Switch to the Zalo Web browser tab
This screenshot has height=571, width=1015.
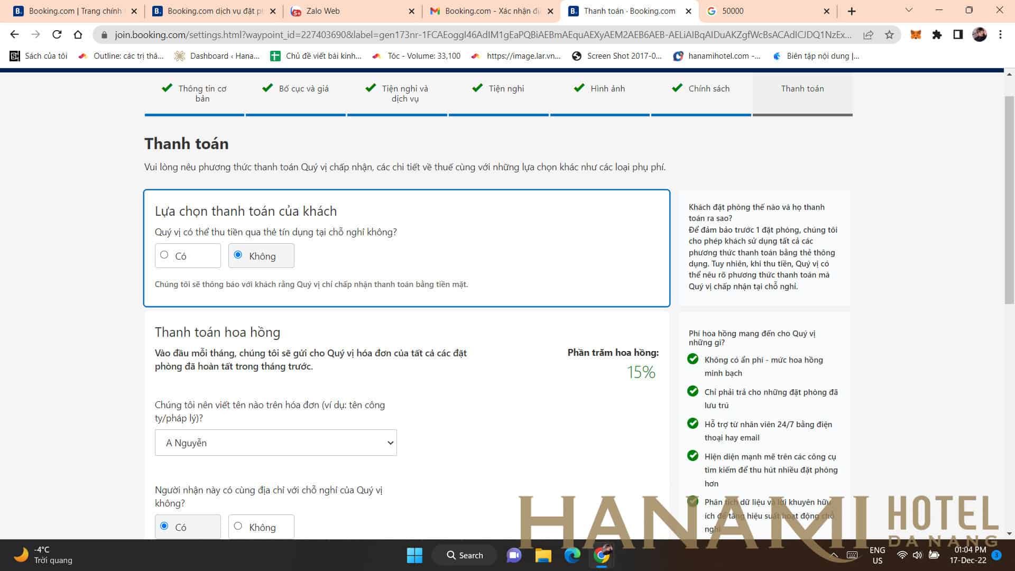point(322,11)
